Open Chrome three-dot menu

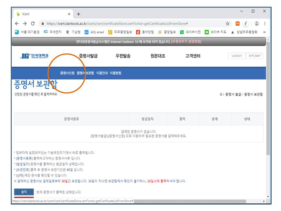[265, 24]
